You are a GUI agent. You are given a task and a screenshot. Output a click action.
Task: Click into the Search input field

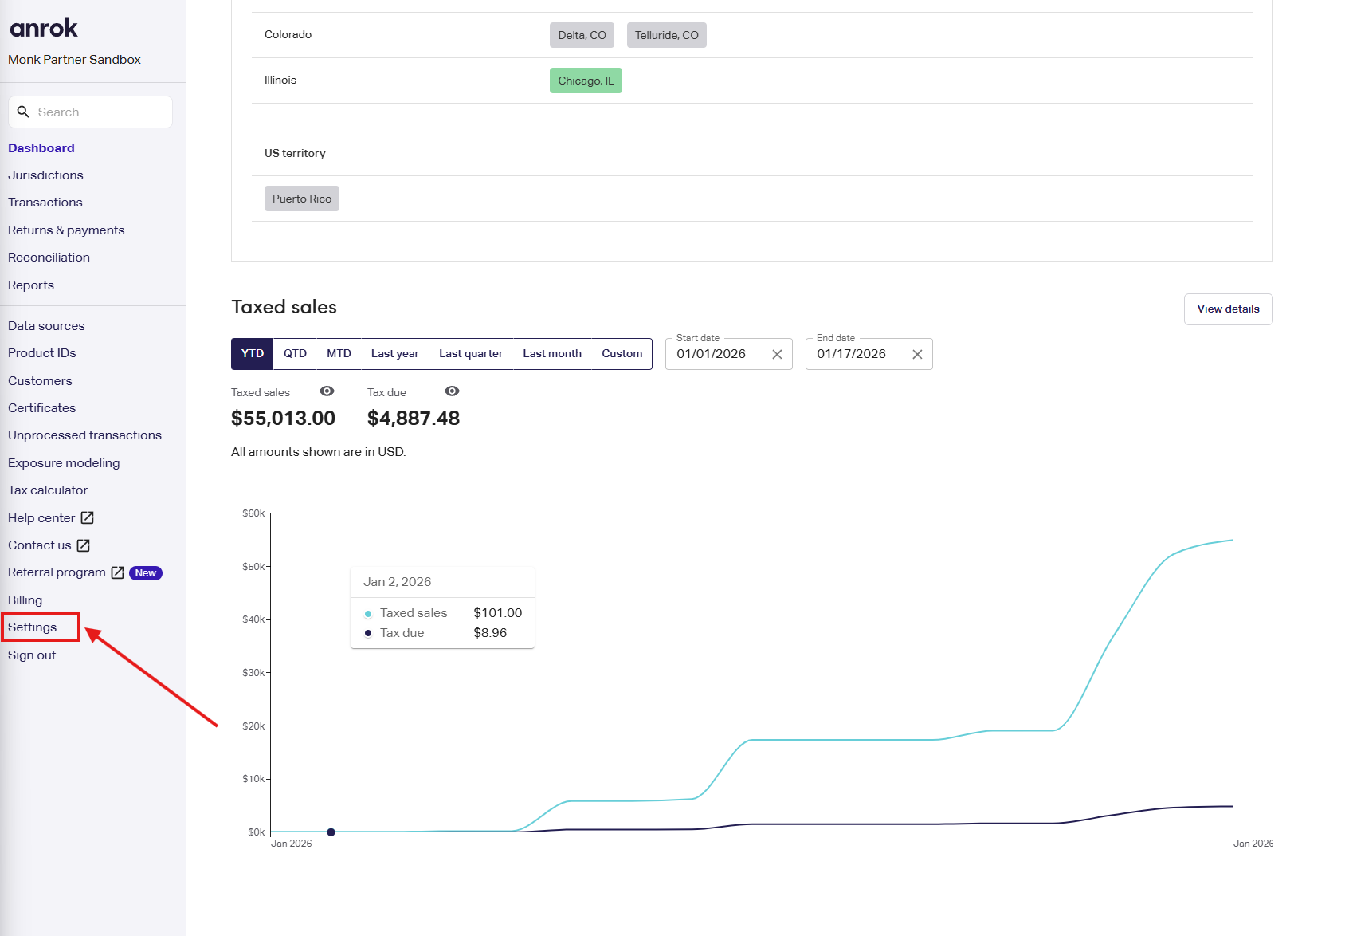click(x=100, y=112)
